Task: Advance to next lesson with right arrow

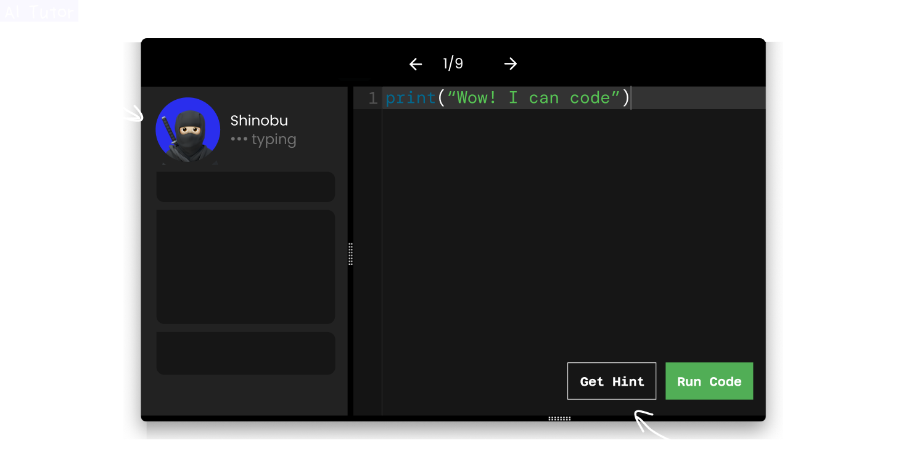Action: click(510, 64)
